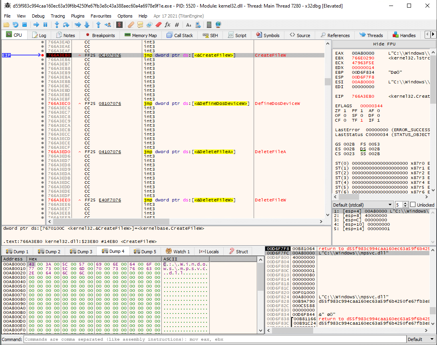Open Scylla plugin icon
This screenshot has width=437, height=345.
(119, 25)
